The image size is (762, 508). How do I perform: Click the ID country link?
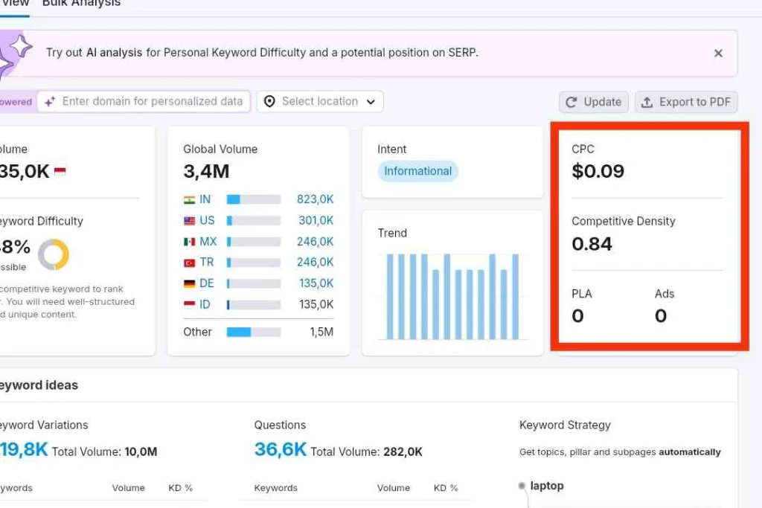pyautogui.click(x=205, y=304)
